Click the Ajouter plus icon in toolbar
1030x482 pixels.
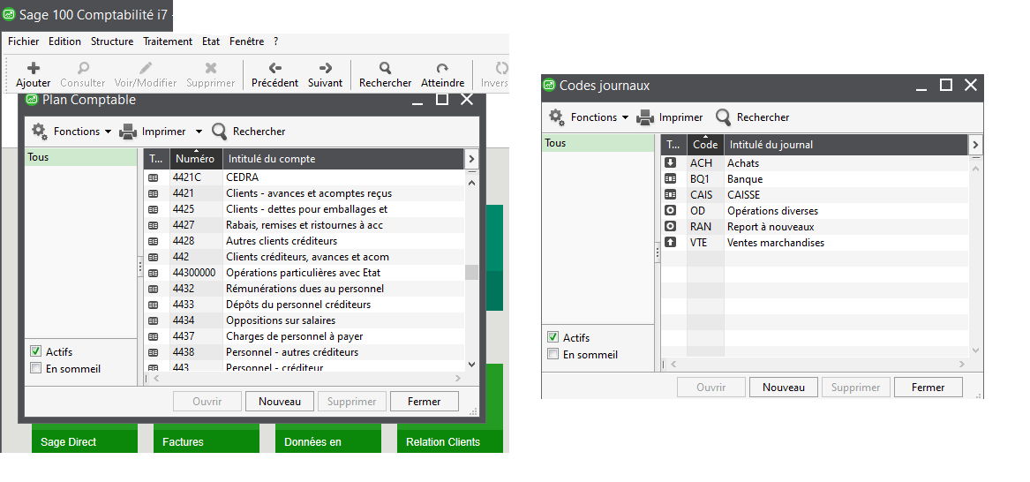34,68
